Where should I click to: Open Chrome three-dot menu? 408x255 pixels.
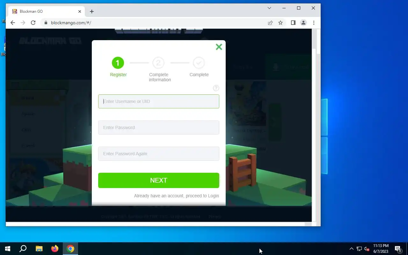pyautogui.click(x=314, y=23)
